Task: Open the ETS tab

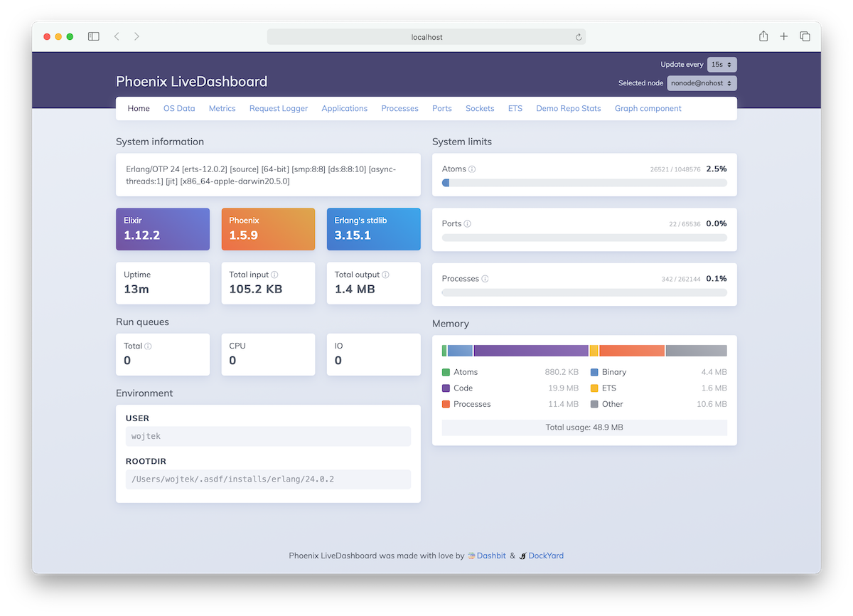Action: [x=515, y=108]
